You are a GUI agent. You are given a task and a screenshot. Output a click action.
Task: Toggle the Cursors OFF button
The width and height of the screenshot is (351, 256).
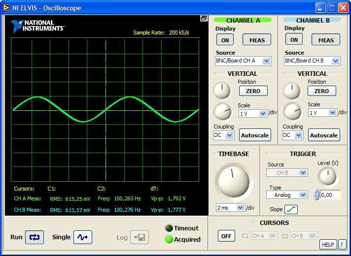226,236
